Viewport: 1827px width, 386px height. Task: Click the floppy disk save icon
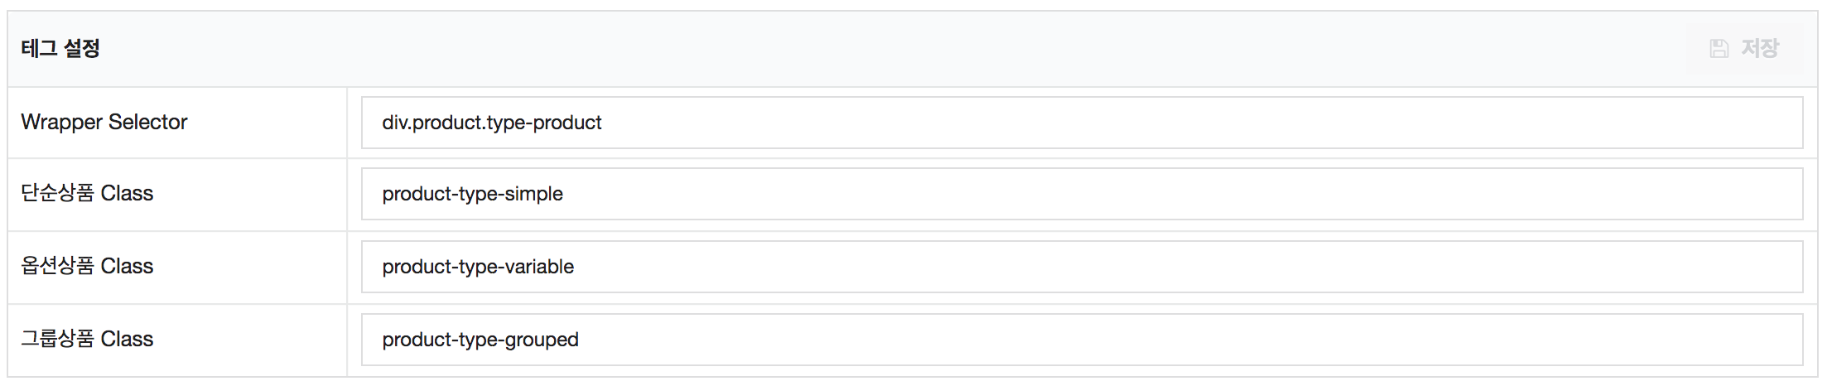point(1719,49)
